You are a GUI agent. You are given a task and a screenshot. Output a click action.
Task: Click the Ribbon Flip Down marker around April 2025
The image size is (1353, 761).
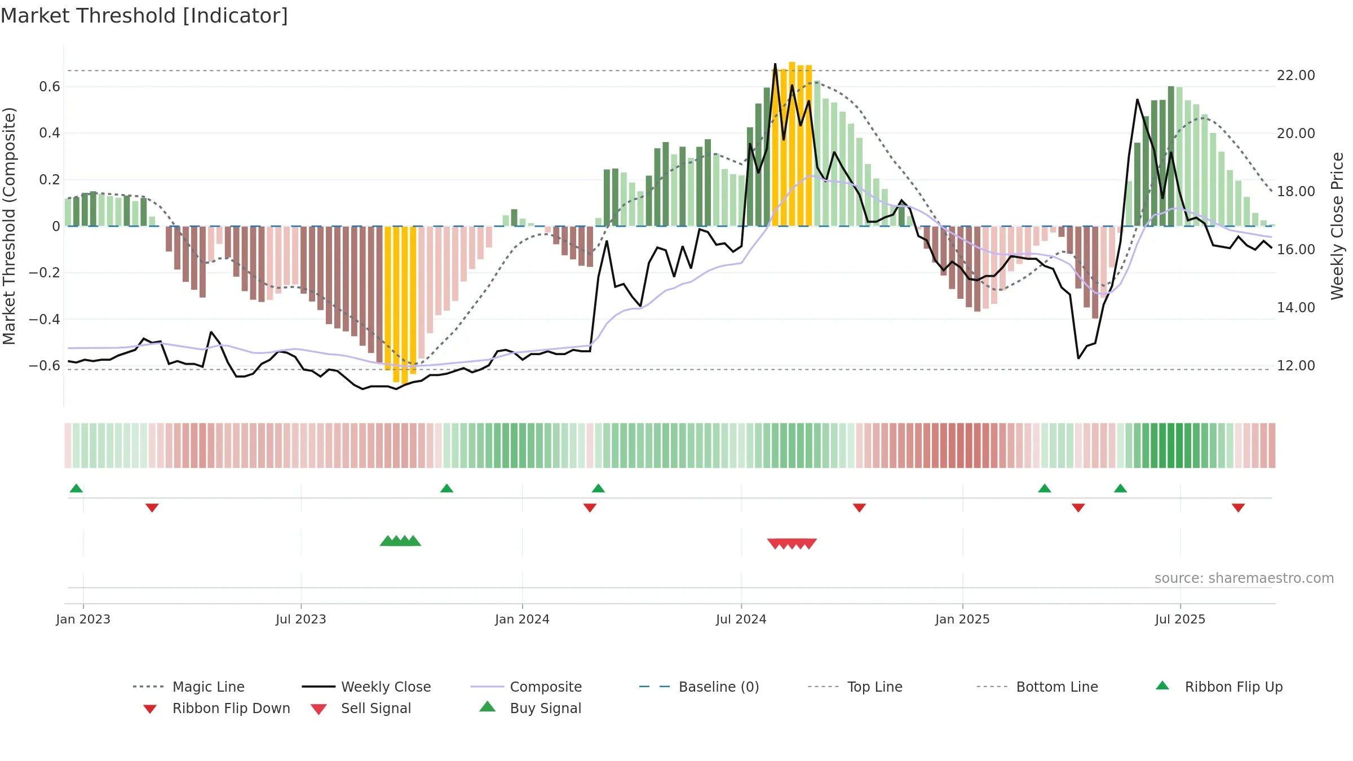coord(1078,508)
